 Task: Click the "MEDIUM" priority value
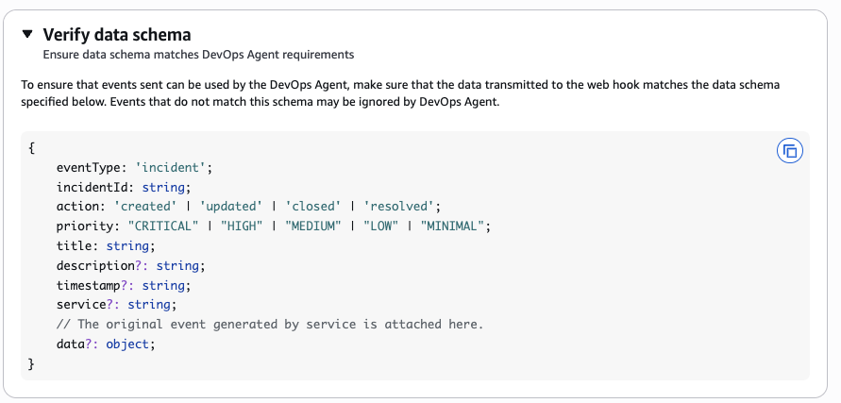(314, 226)
